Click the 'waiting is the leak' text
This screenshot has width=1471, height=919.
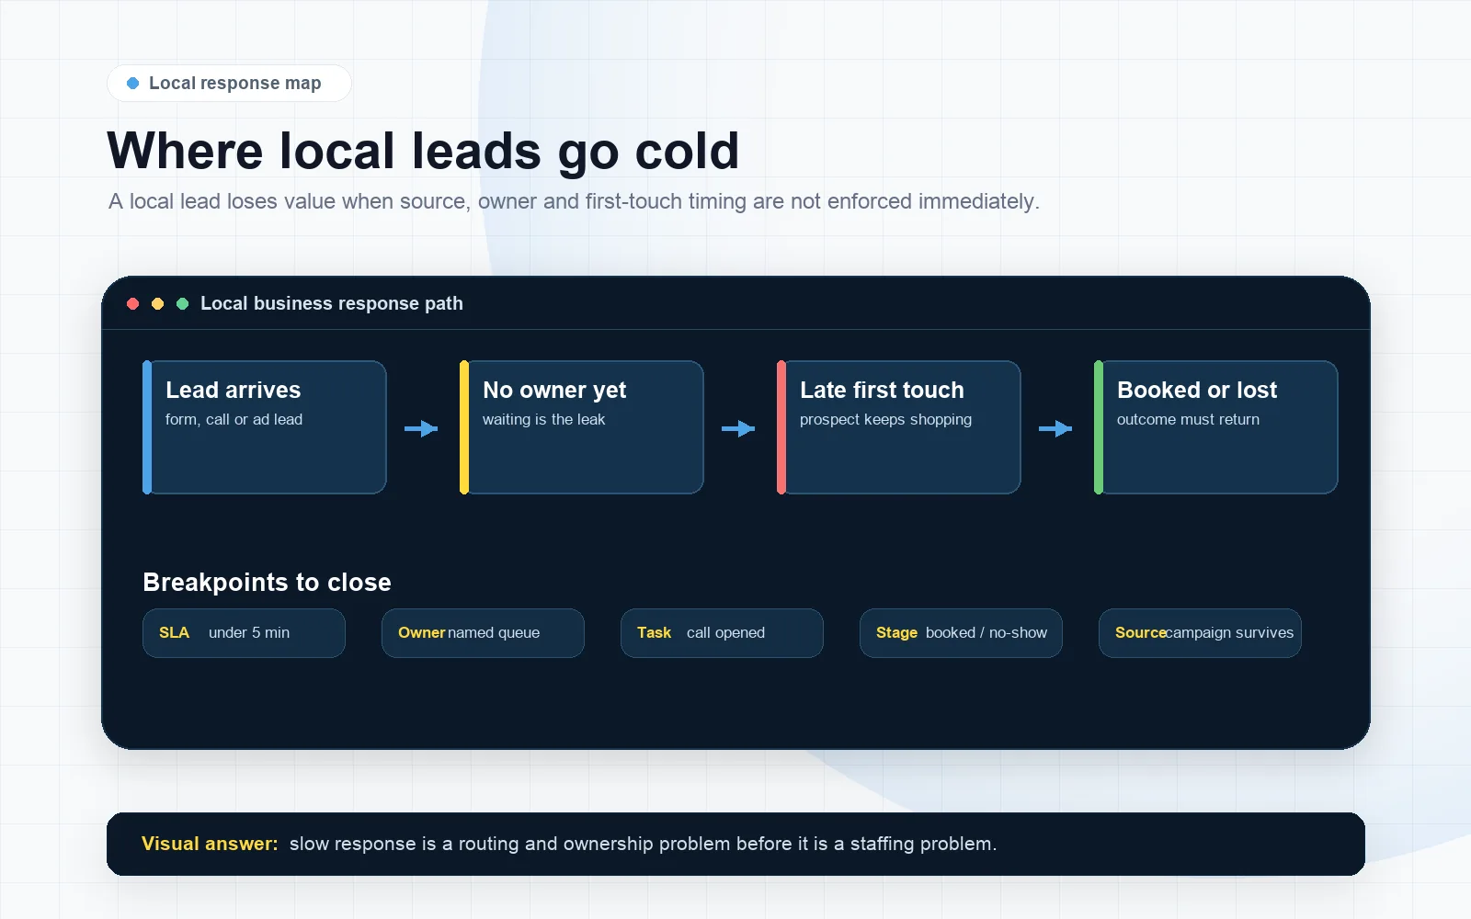click(x=543, y=419)
